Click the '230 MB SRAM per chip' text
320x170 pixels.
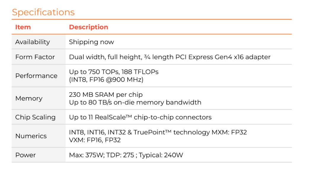point(106,95)
